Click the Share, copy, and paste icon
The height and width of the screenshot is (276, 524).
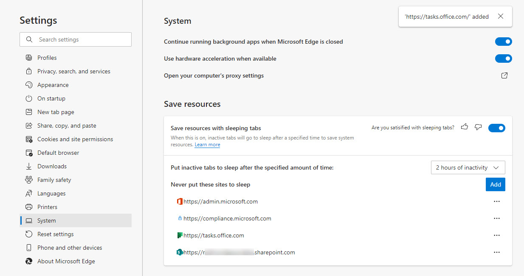(x=29, y=125)
